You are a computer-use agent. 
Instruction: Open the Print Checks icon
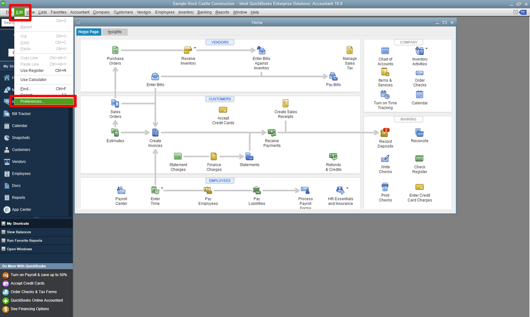[x=385, y=187]
